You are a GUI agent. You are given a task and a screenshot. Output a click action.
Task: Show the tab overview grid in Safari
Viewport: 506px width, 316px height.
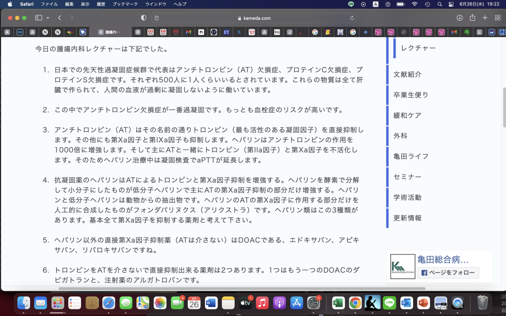tap(499, 17)
